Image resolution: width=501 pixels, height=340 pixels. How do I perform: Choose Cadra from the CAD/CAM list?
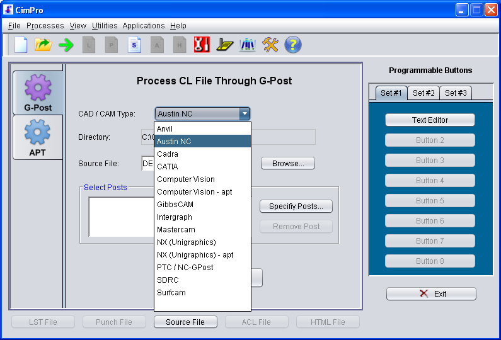(x=202, y=154)
